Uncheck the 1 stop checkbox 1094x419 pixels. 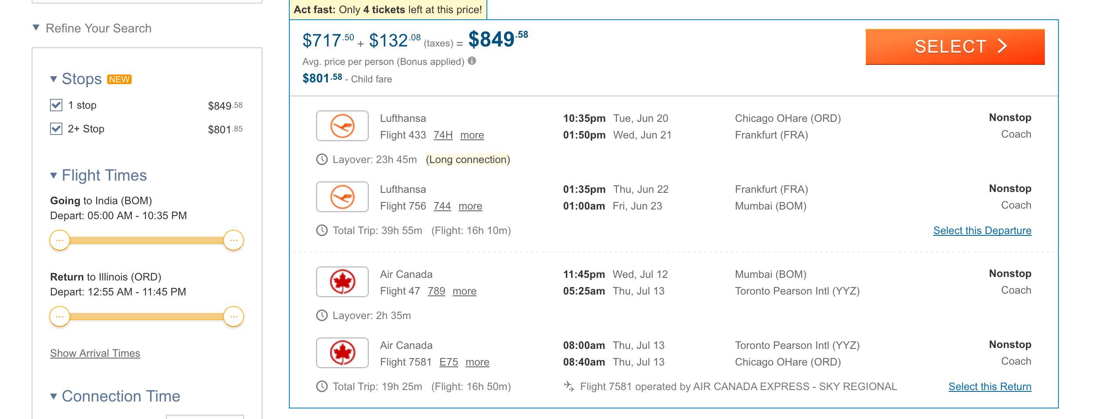pos(56,105)
